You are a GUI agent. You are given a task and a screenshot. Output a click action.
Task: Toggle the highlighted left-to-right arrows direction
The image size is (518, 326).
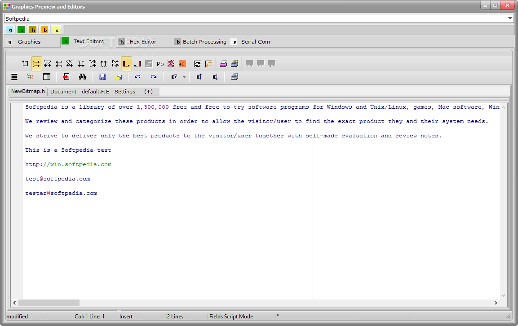click(36, 64)
